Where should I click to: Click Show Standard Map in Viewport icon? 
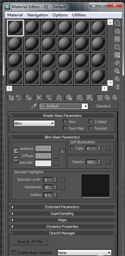[x=89, y=98]
